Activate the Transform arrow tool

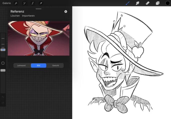point(41,3)
